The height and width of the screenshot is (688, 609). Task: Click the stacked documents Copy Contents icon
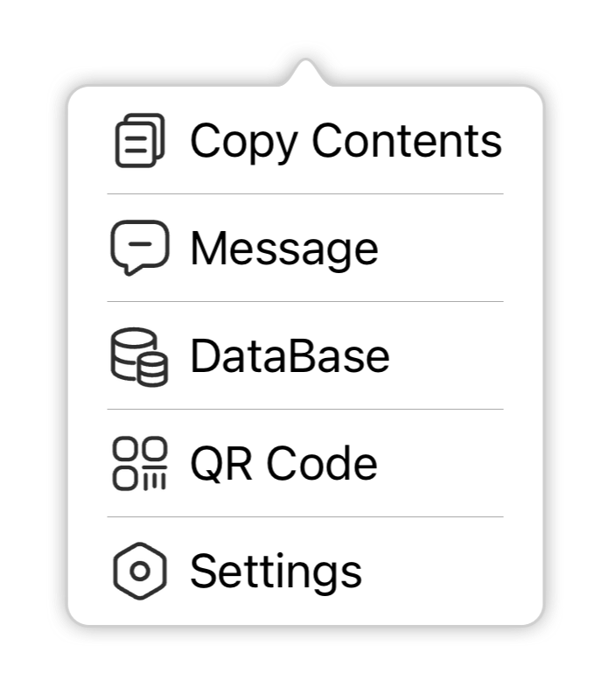140,140
